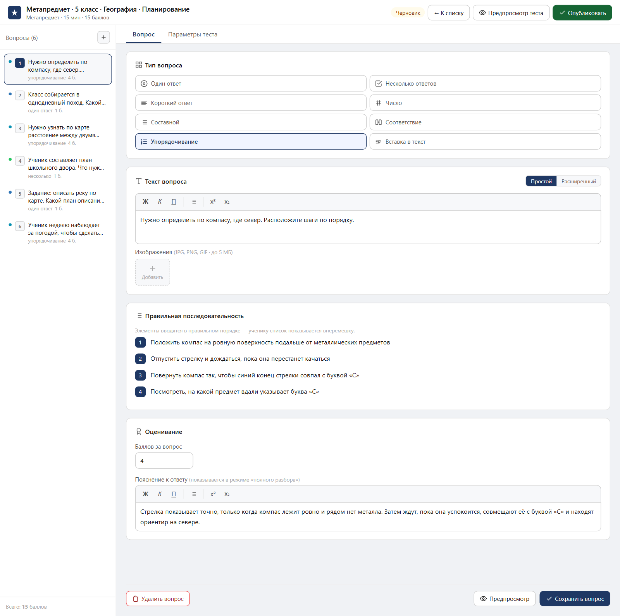The image size is (620, 616).
Task: Toggle underline in explanation toolbar
Action: (x=174, y=494)
